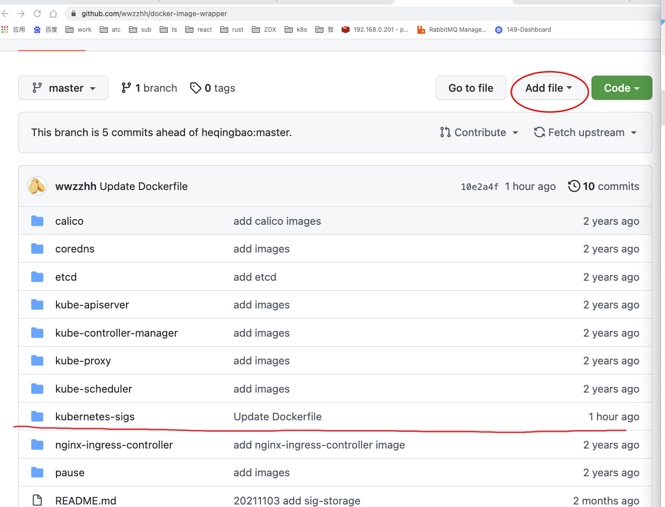Screen dimensions: 665x507
Task: Open the ZDX bookmark folder
Action: 264,30
